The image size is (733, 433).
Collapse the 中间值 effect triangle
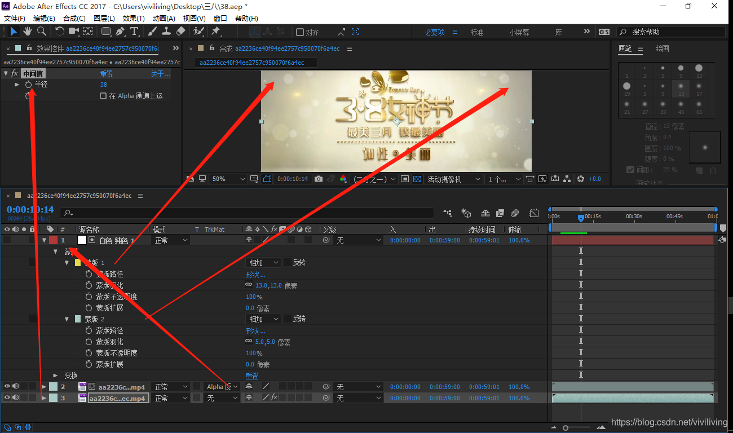(6, 73)
